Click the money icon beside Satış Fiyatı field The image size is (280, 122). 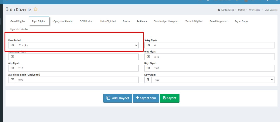click(148, 45)
